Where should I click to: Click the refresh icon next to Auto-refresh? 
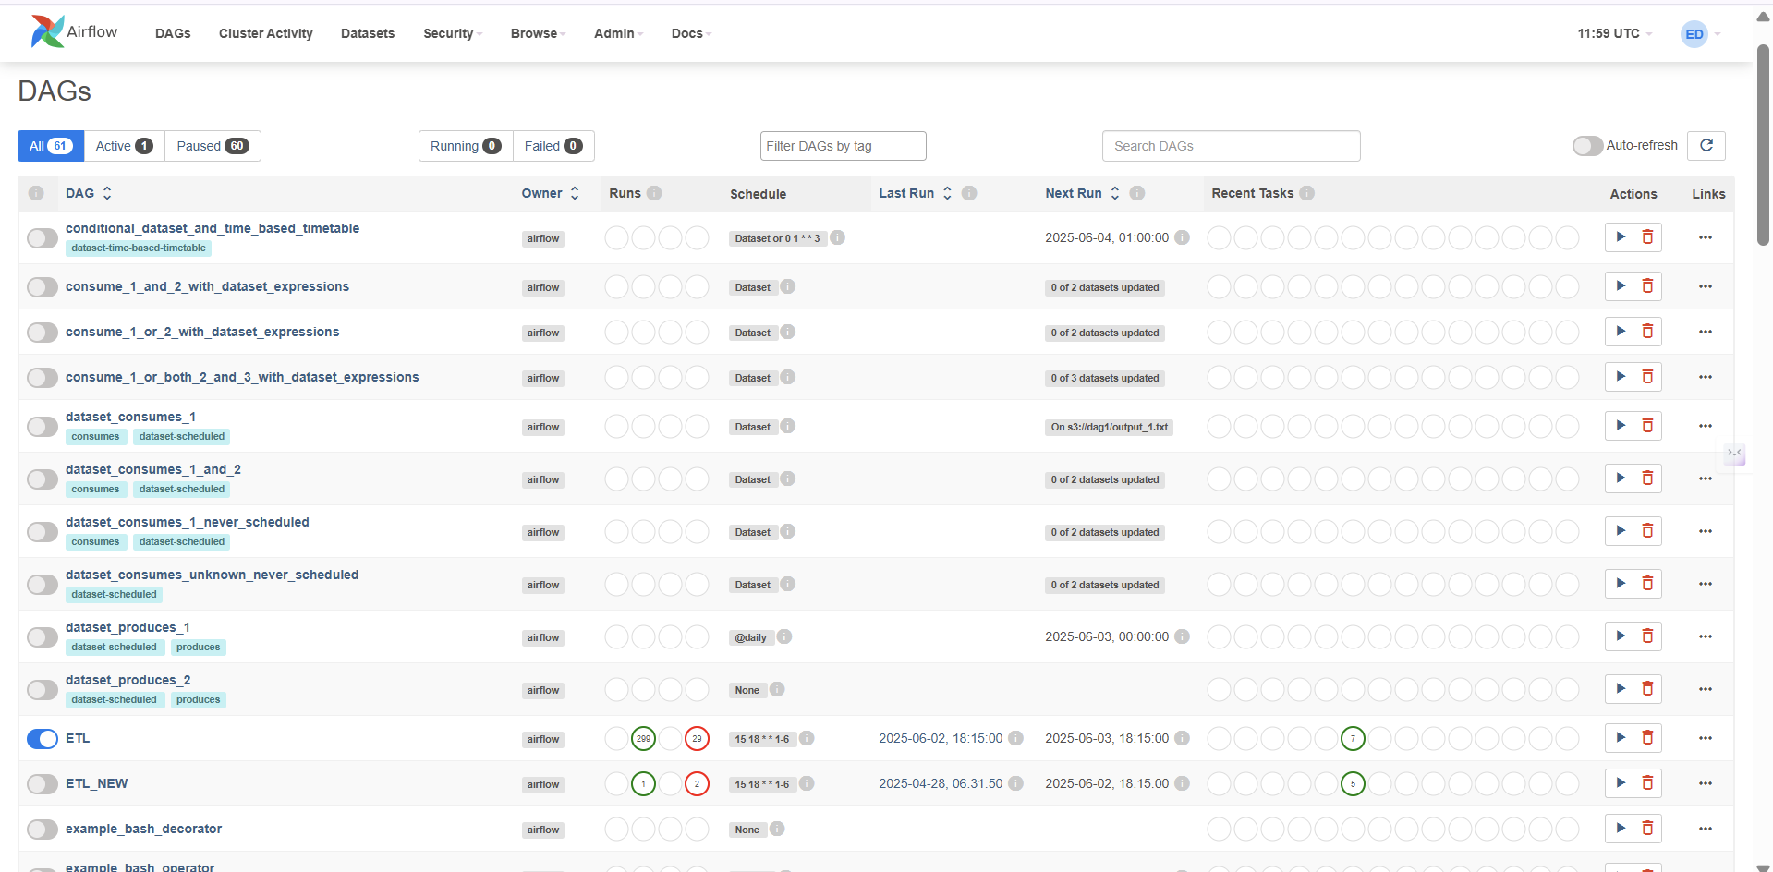click(1706, 146)
